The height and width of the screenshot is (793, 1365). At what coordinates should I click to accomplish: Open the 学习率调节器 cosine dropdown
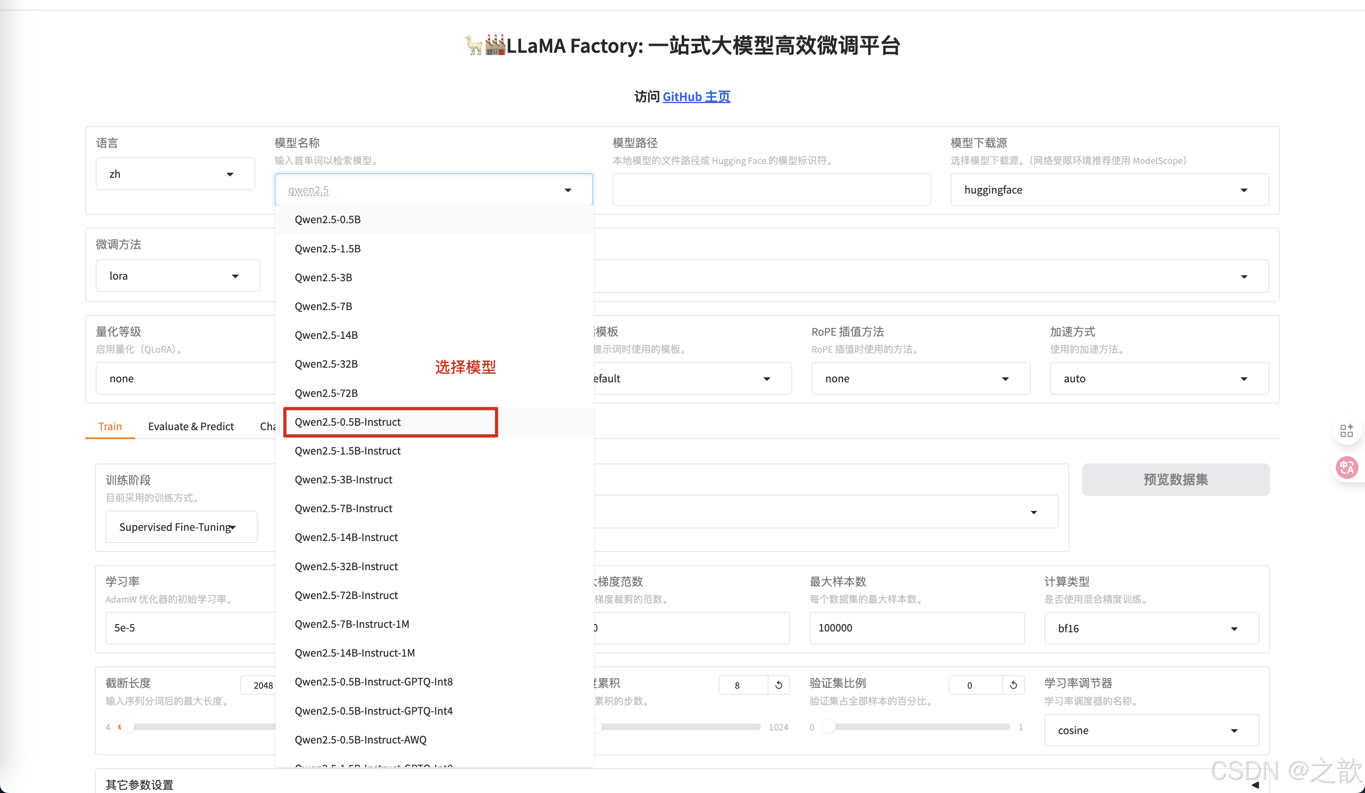pyautogui.click(x=1152, y=730)
